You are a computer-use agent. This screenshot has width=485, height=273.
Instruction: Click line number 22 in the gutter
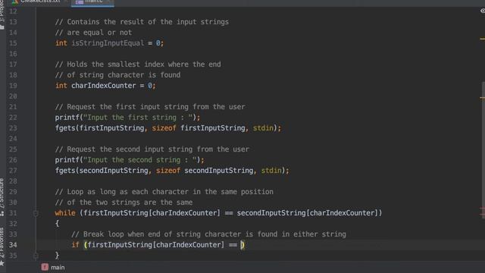[x=13, y=118]
